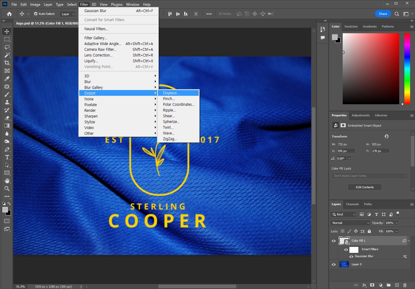Hide Layer 0 visibility
Screen dimensions: 415x289
click(333, 264)
